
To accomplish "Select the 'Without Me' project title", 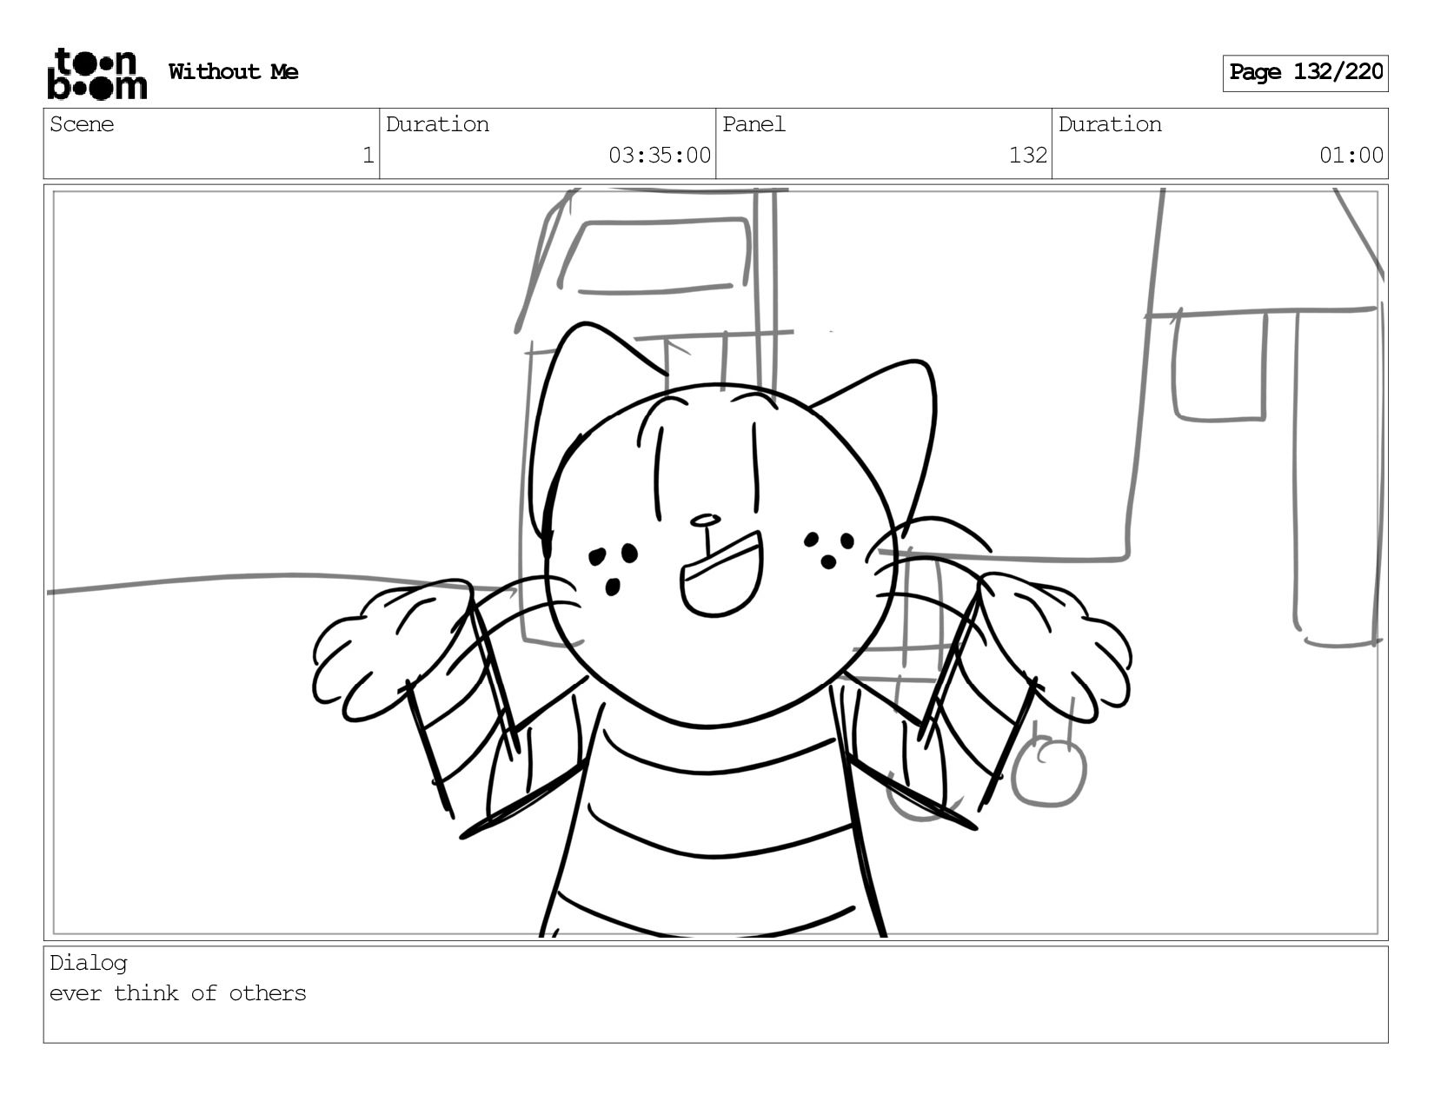I will coord(233,72).
